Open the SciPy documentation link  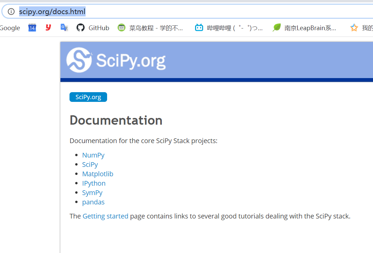[x=90, y=165]
